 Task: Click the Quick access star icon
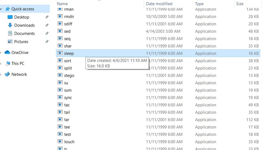pos(7,9)
